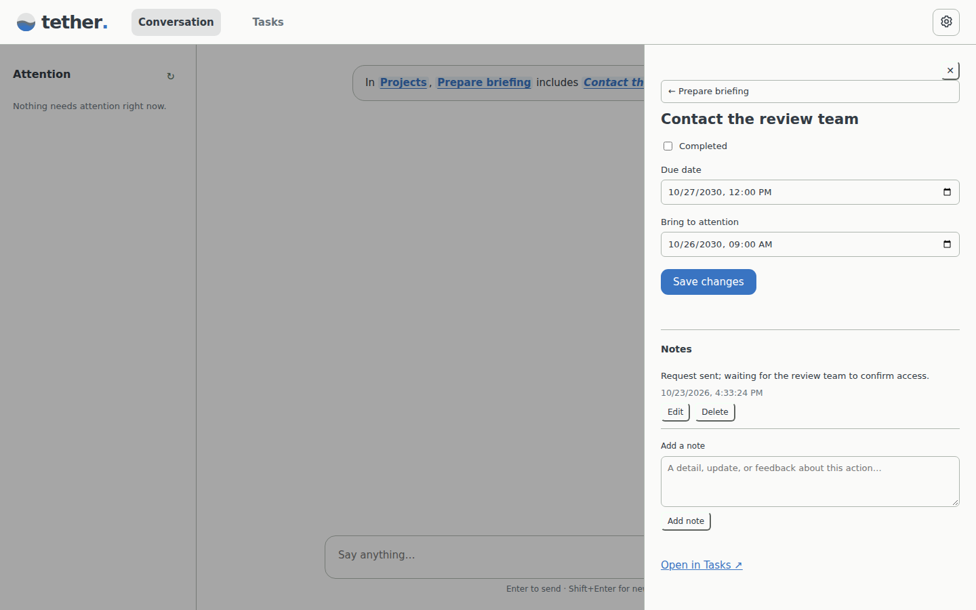Switch to the Tasks tab
The width and height of the screenshot is (976, 610).
pyautogui.click(x=268, y=22)
